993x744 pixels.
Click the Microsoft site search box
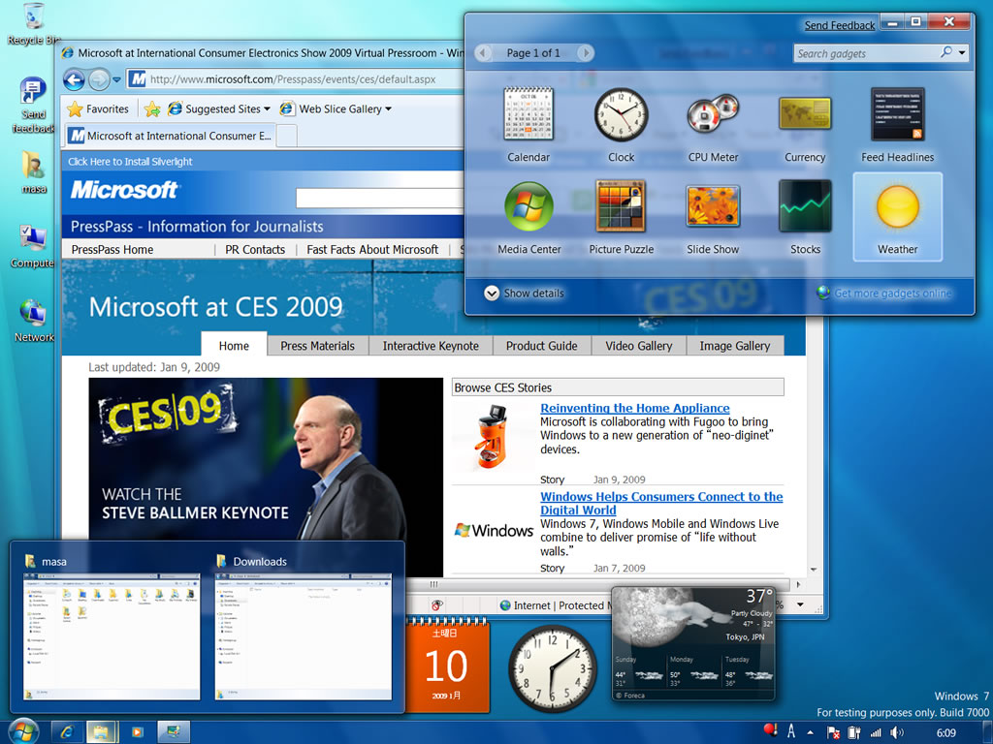click(x=380, y=198)
